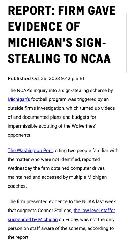
Task: Open The Washington Post link
Action: [x=31, y=151]
